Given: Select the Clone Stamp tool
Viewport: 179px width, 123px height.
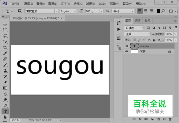Looking at the screenshot, I should pyautogui.click(x=5, y=71).
